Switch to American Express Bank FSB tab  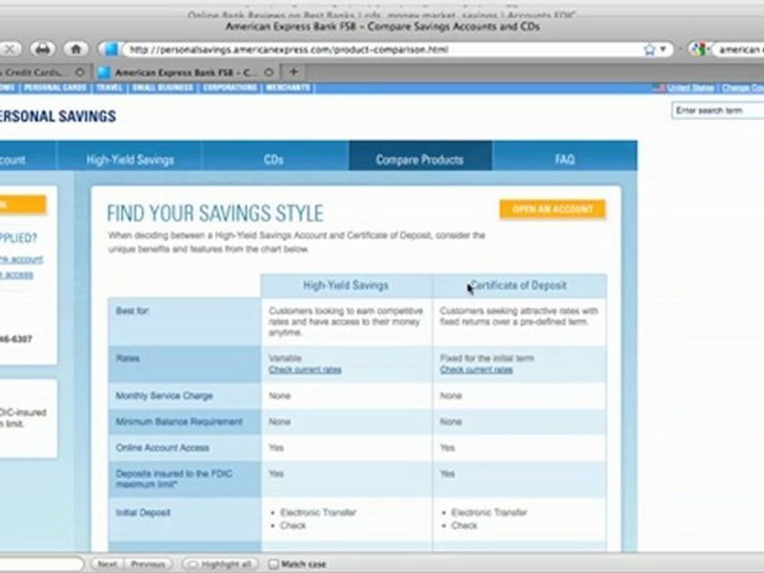tap(185, 72)
